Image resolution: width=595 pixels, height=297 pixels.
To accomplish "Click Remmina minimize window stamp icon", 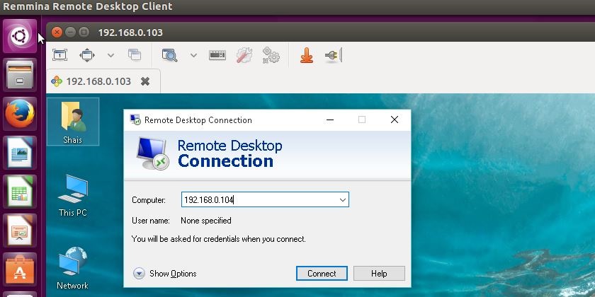I will coord(307,55).
